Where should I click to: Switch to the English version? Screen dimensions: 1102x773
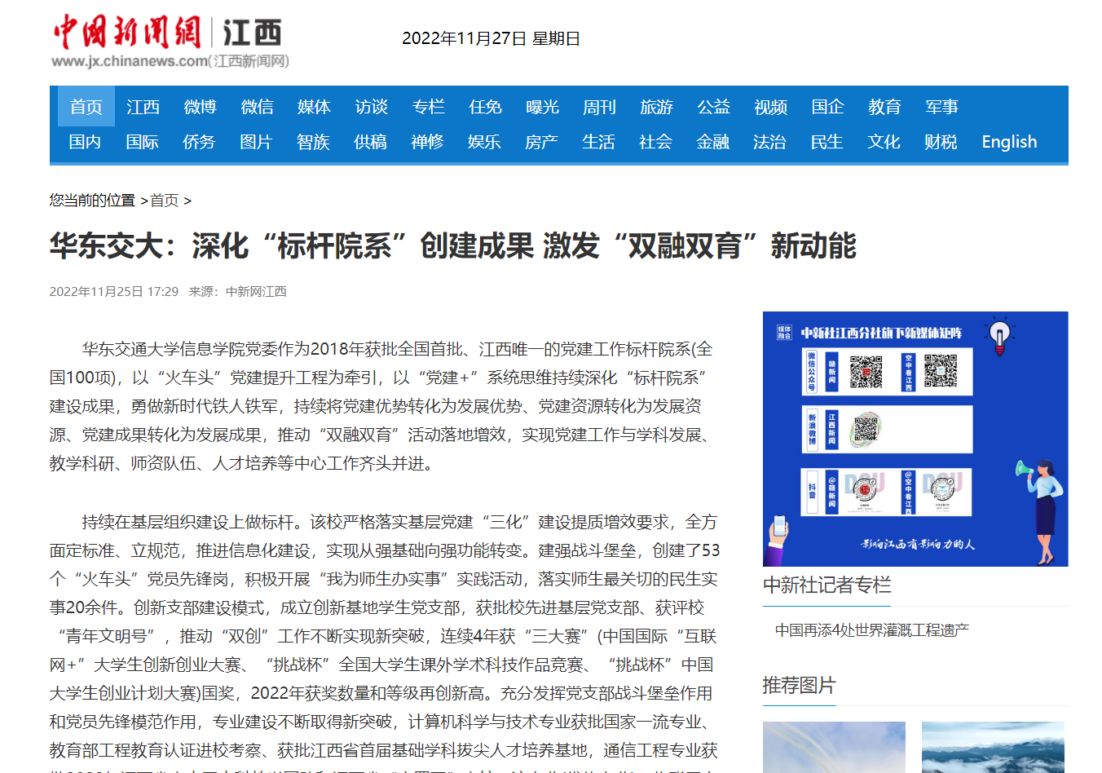coord(1008,142)
